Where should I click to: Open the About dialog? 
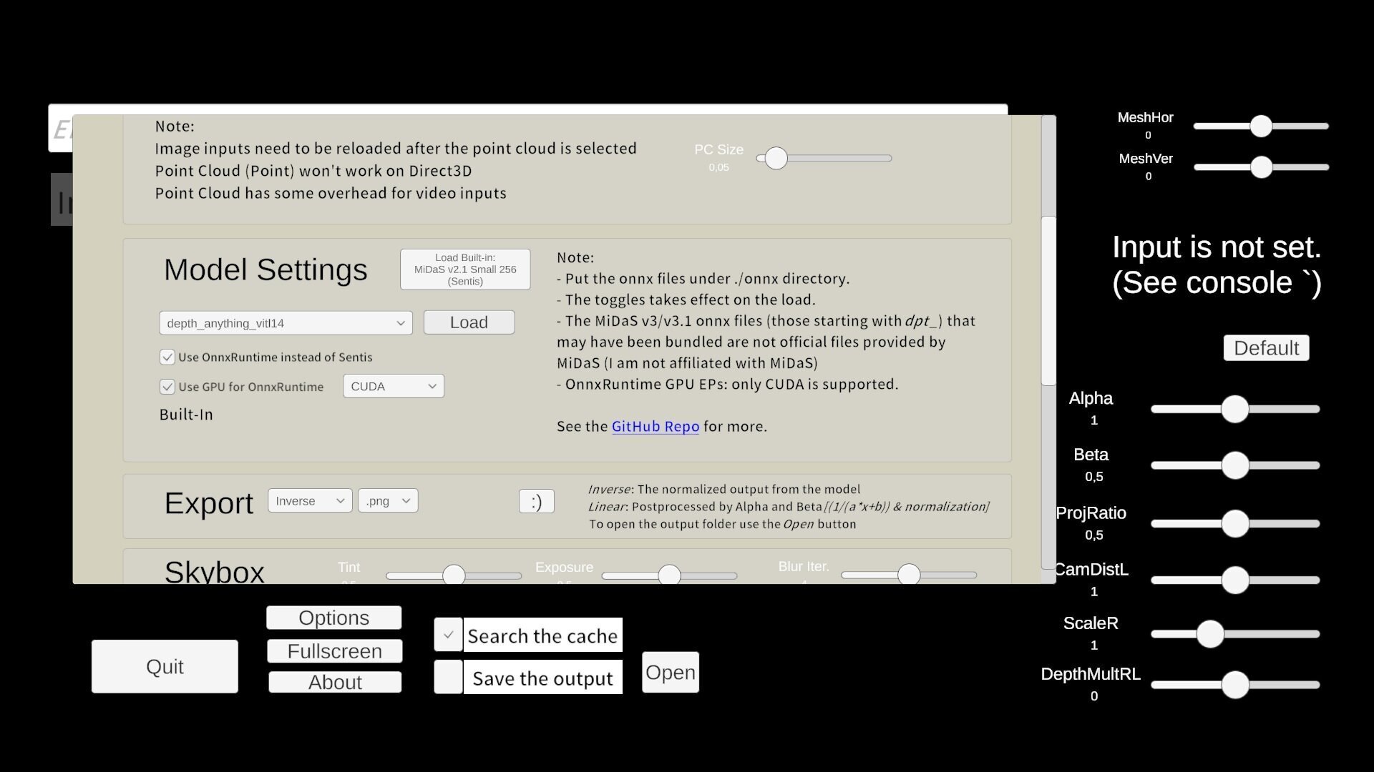[335, 682]
